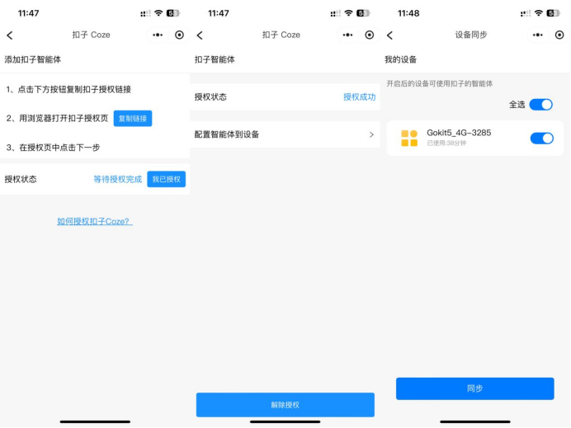
Task: Expand 配置智能体到设备 chevron
Action: [x=371, y=134]
